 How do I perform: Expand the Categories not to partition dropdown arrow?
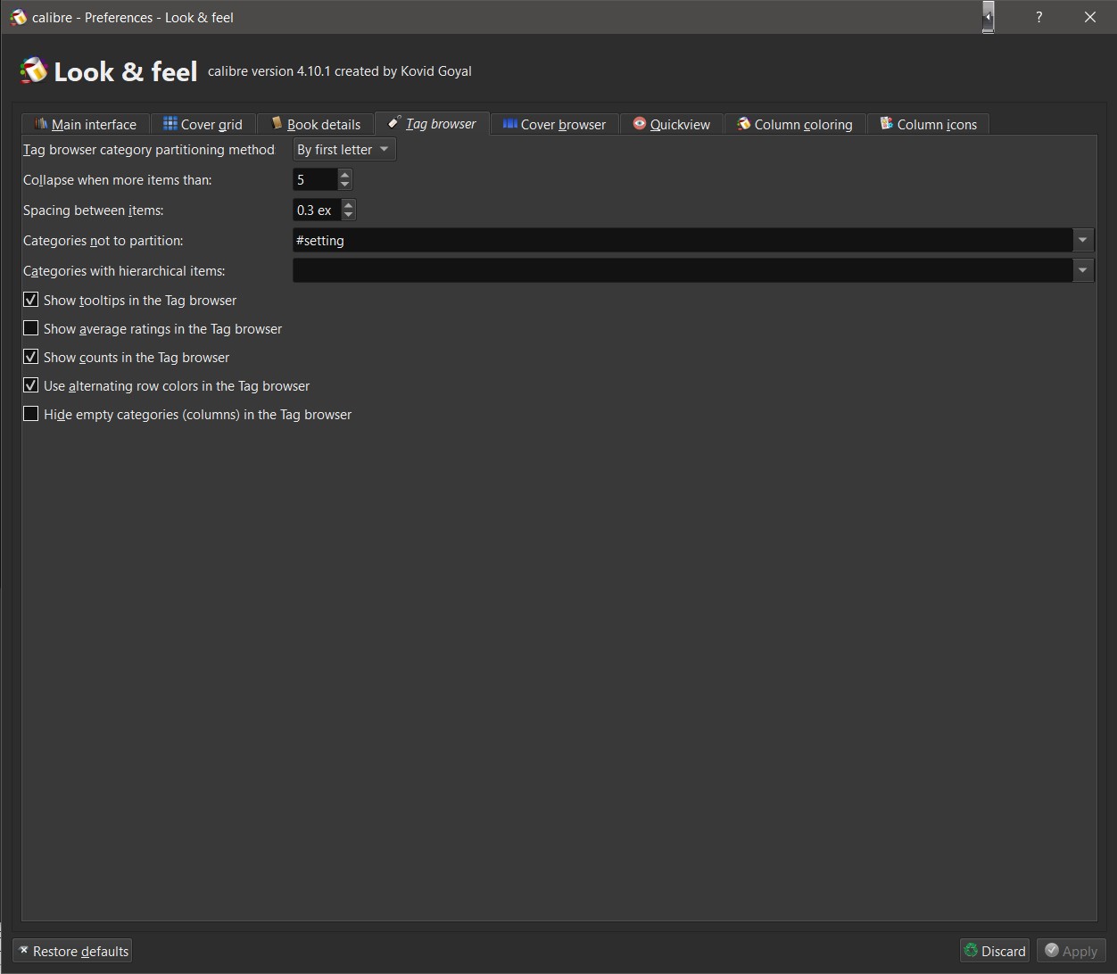pyautogui.click(x=1083, y=240)
